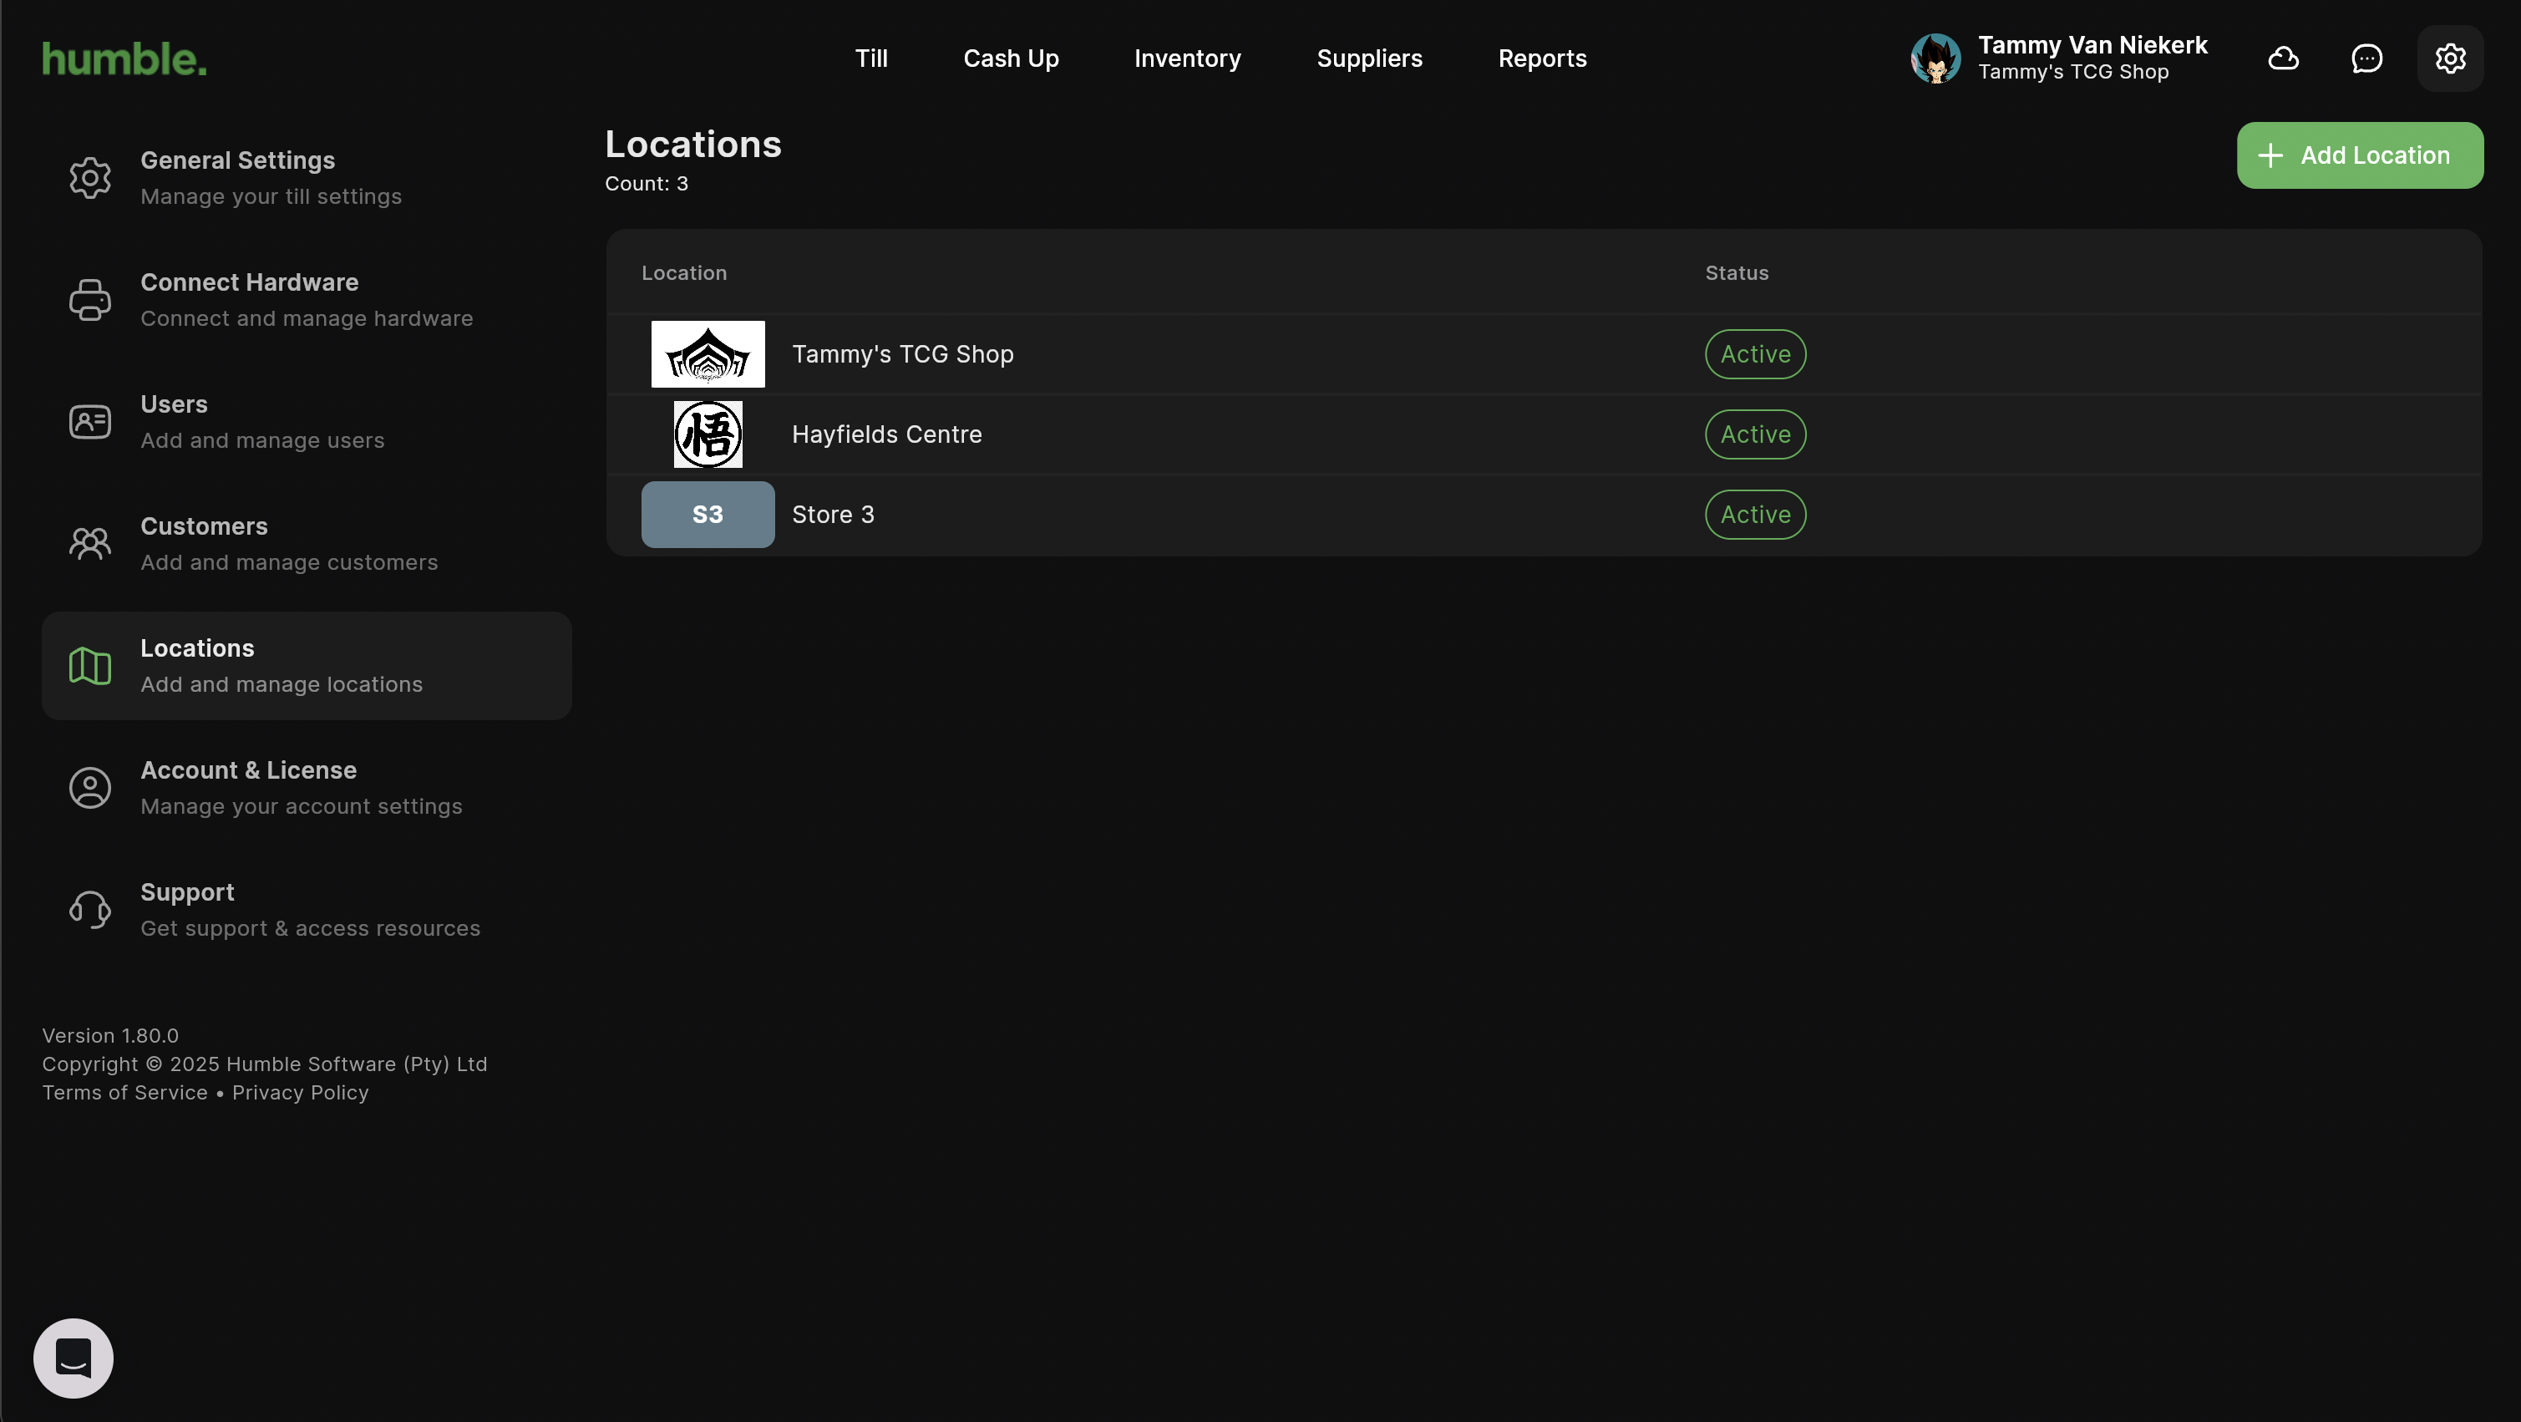This screenshot has width=2521, height=1422.
Task: Click the humble logo
Action: point(124,58)
